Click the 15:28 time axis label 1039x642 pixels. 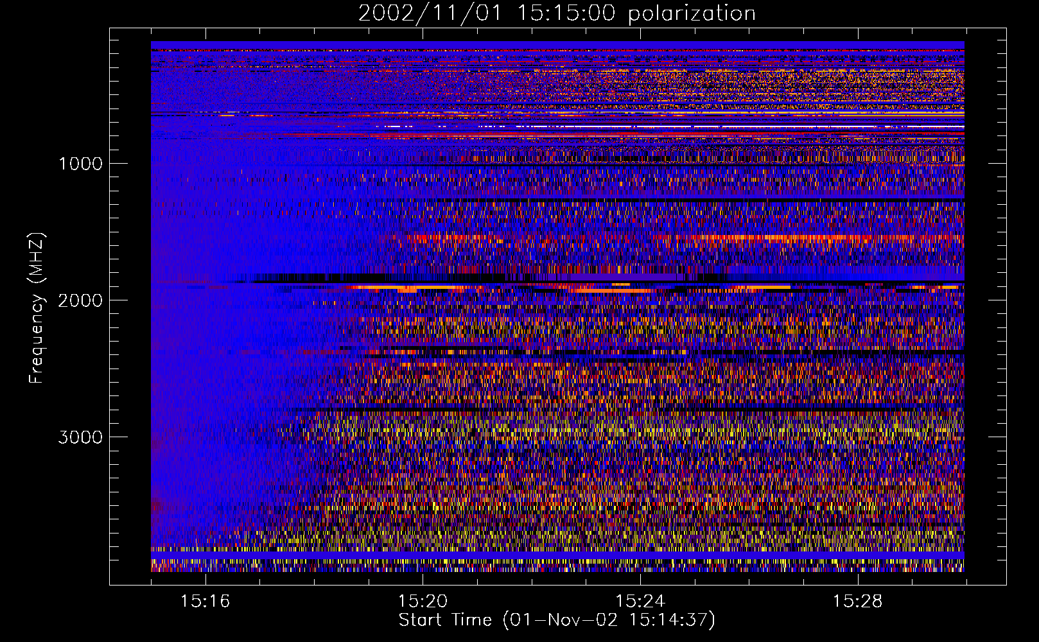[858, 602]
